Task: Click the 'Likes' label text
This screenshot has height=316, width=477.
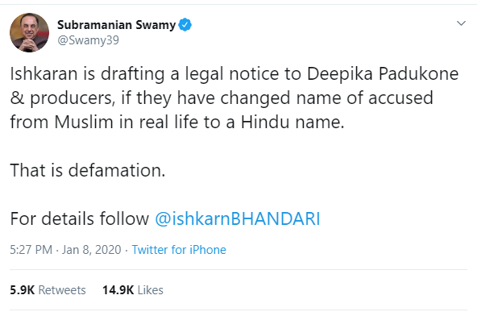Action: [x=151, y=290]
